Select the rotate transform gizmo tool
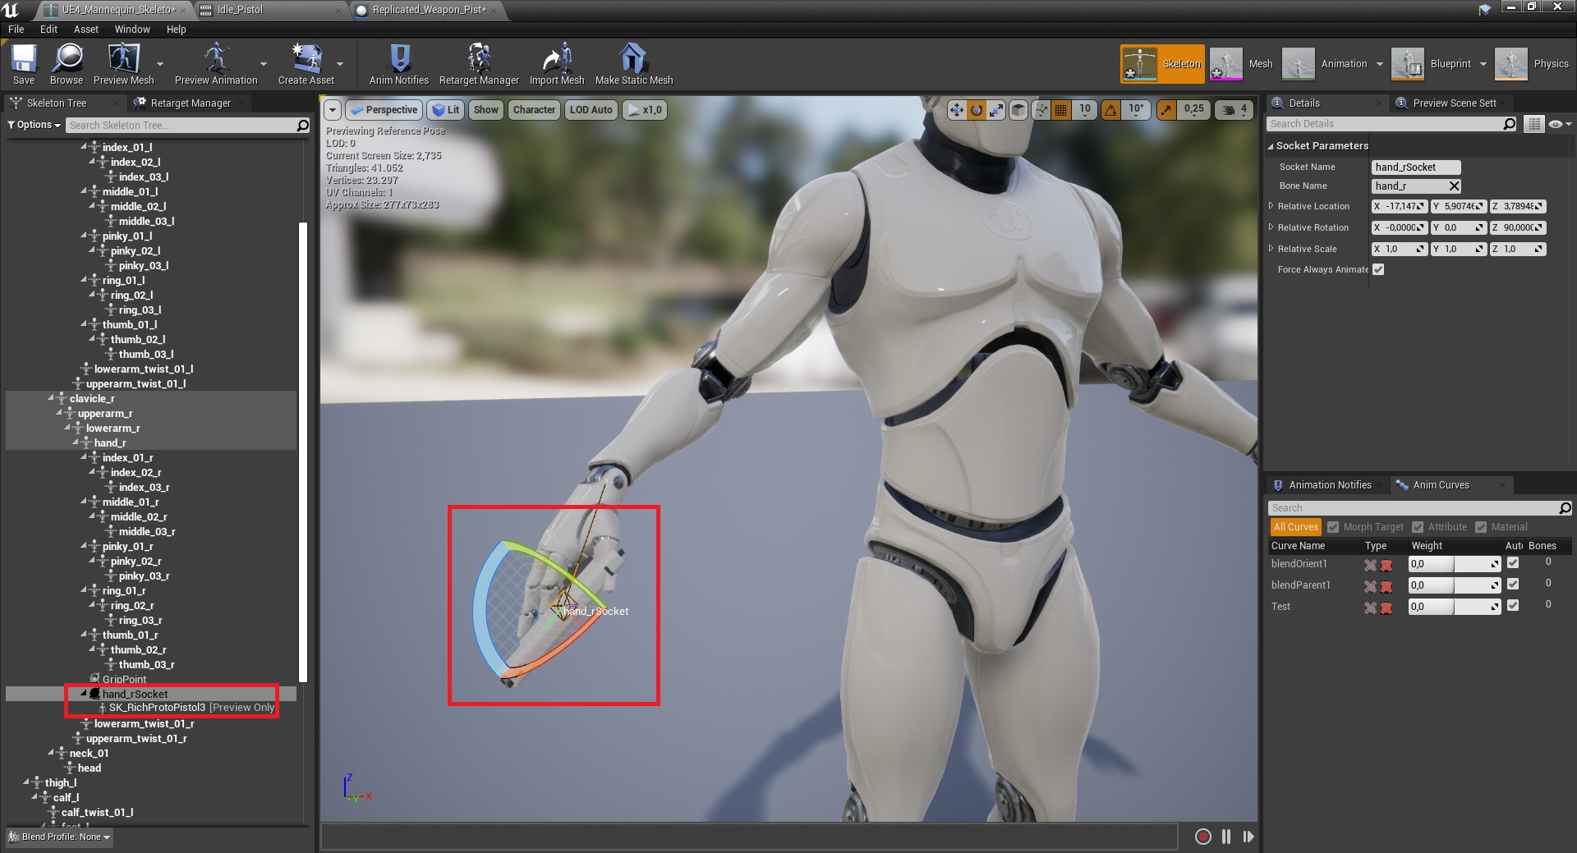This screenshot has width=1577, height=853. point(977,110)
